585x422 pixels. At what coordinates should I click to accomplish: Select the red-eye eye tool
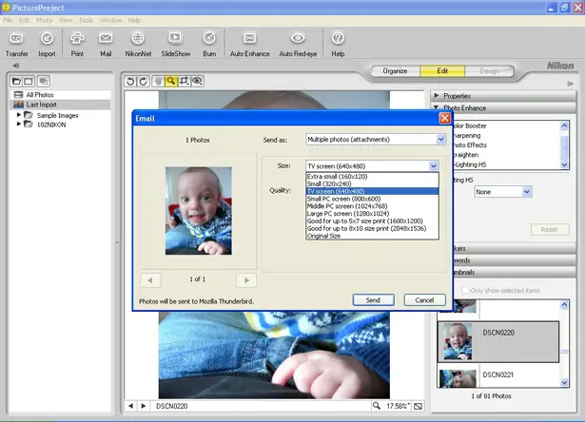tap(197, 81)
